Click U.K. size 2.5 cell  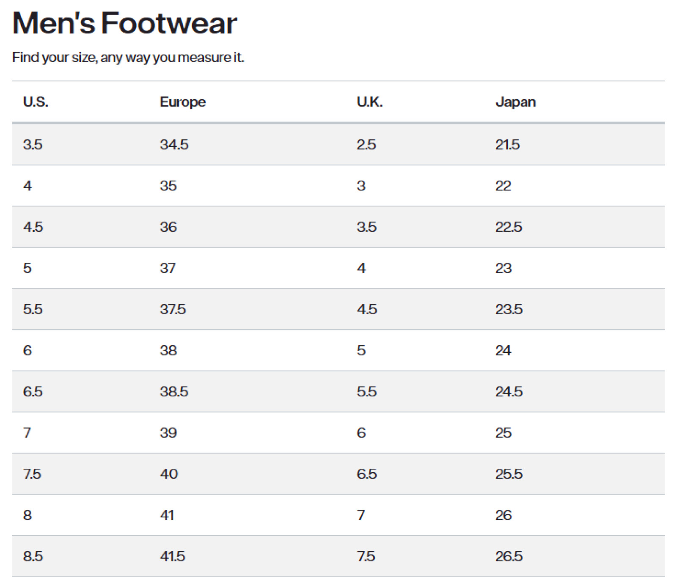tap(366, 145)
